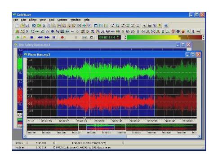The image size is (218, 163).
Task: Click the left arrow effect icon
Action: point(72,31)
